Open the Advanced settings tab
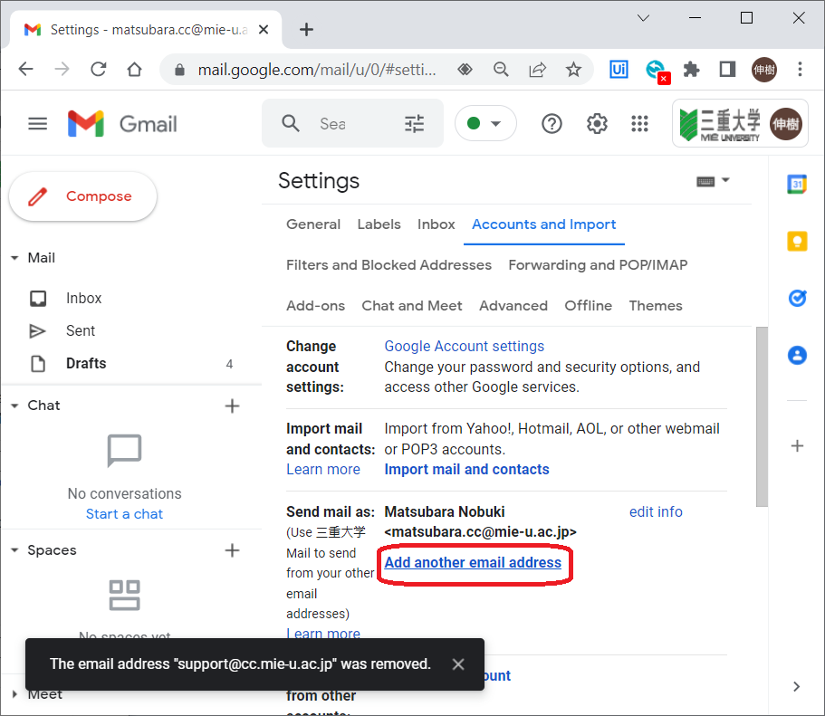The width and height of the screenshot is (825, 716). (513, 306)
